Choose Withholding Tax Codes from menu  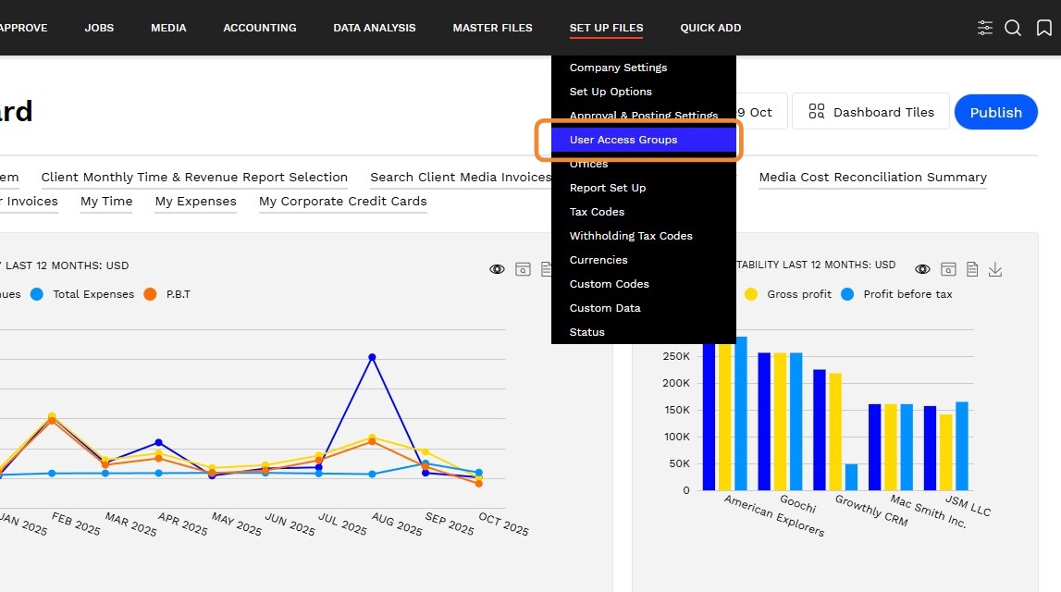coord(631,236)
